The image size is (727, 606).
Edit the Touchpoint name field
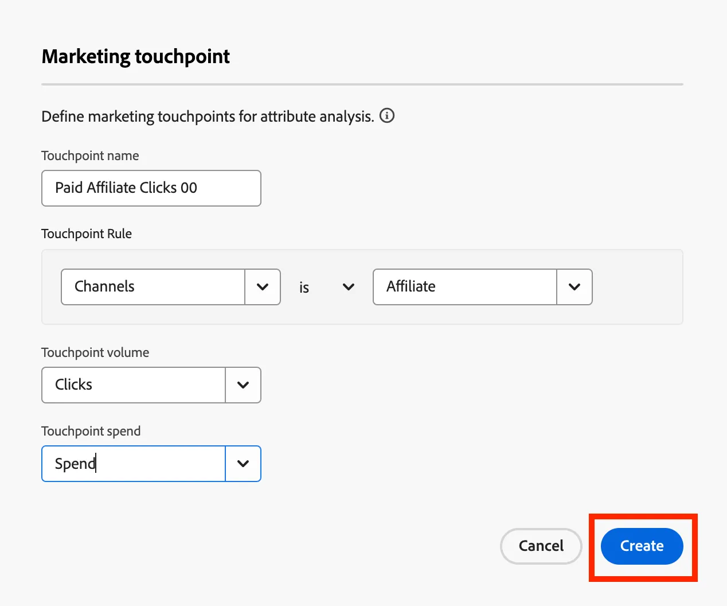pyautogui.click(x=151, y=188)
